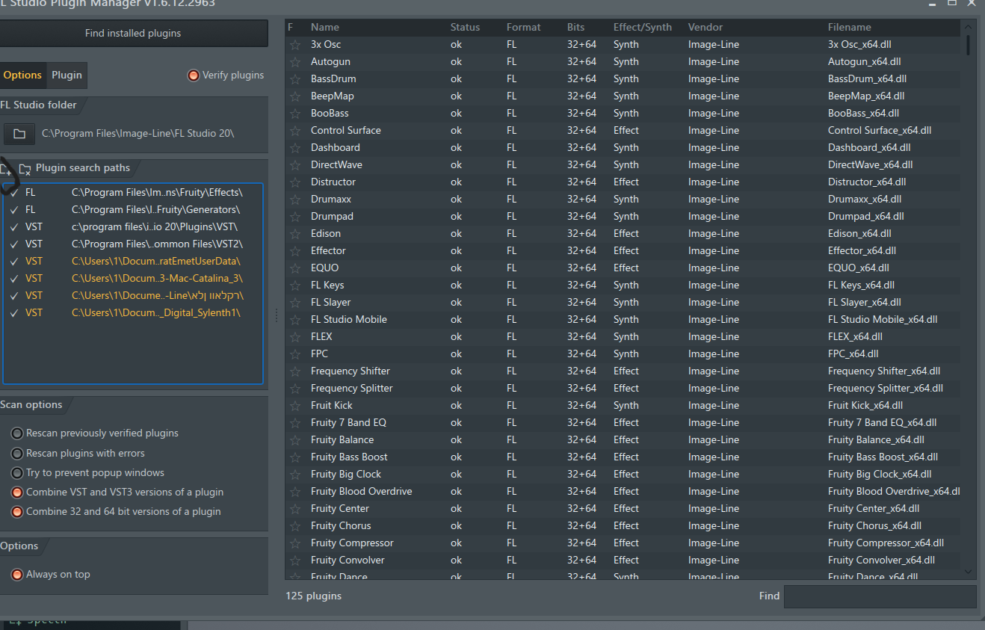Select the Mac-Catalina_3 search path row
The image size is (985, 630).
[x=133, y=279]
